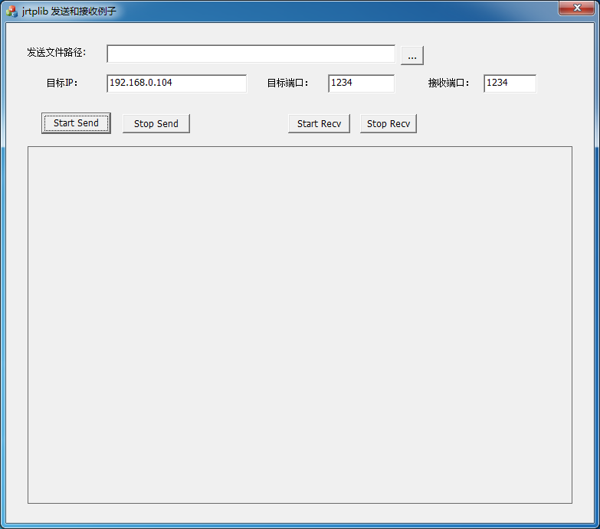
Task: Click the Stop Send button
Action: (156, 123)
